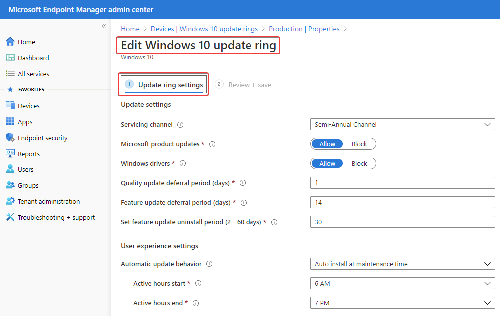
Task: Open Home in the sidebar menu
Action: (x=26, y=42)
